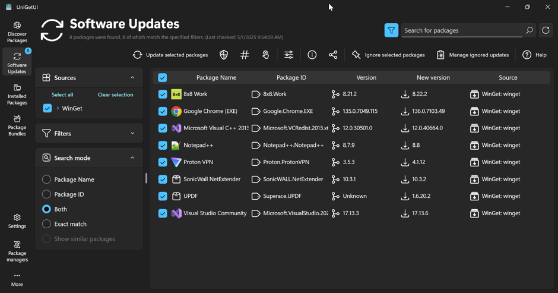Click the download icon for 8.22.2
This screenshot has height=293, width=558.
[x=405, y=94]
